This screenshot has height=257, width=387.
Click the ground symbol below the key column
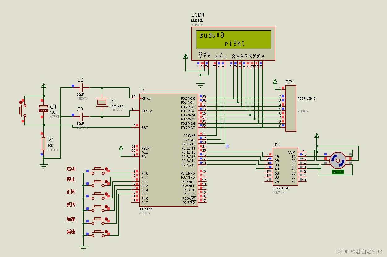[83, 248]
